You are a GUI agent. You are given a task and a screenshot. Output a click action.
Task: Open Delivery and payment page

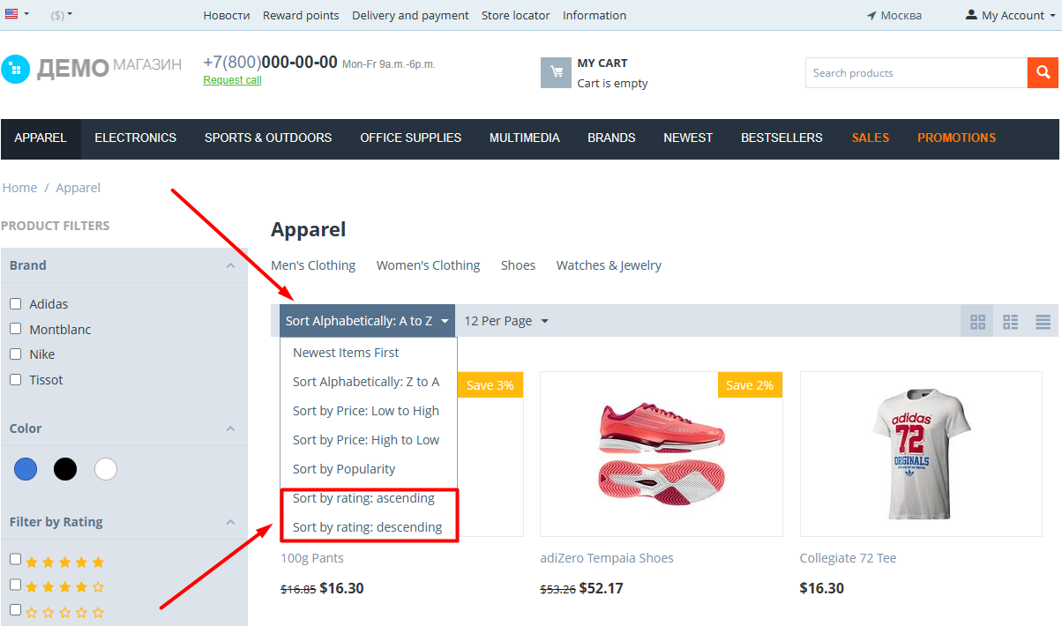(410, 15)
